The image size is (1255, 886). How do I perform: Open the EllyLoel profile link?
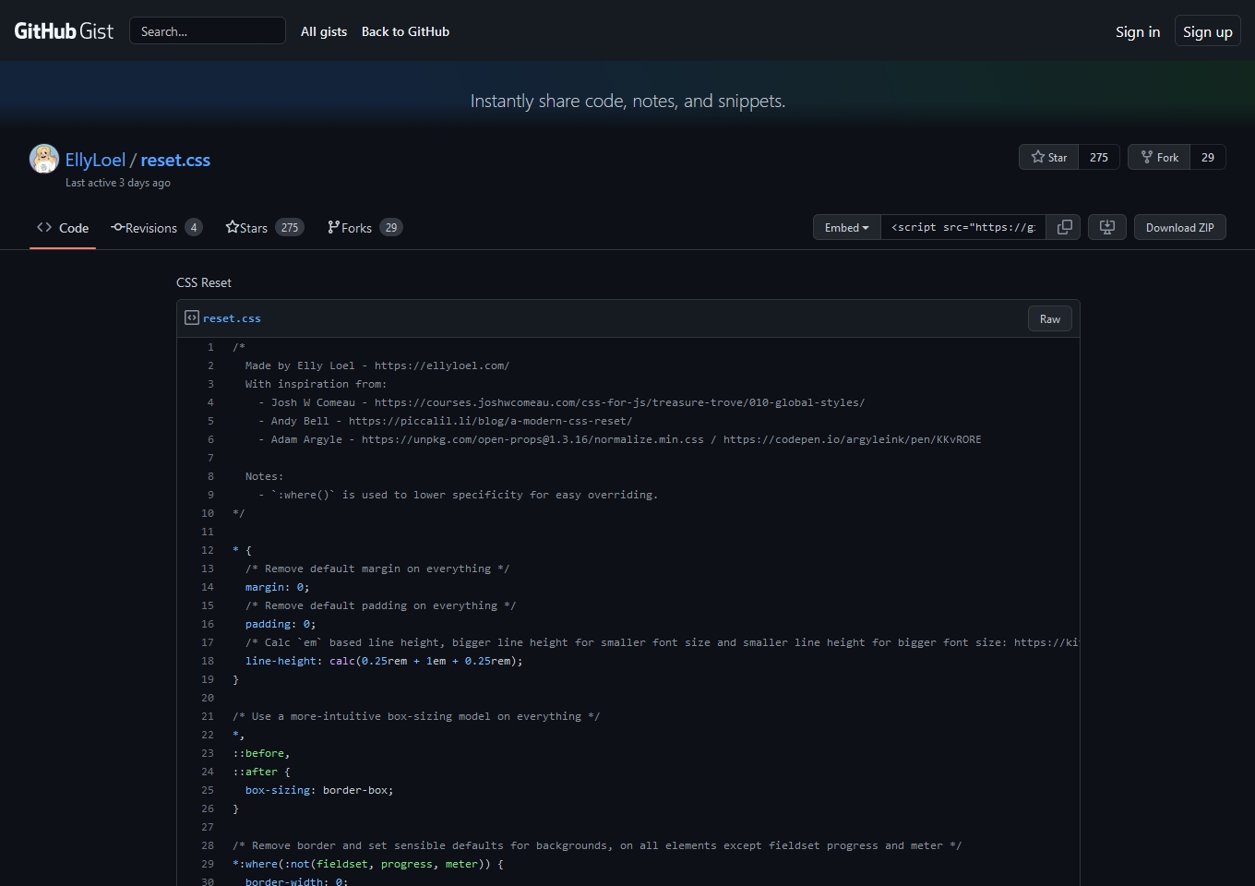(x=95, y=160)
